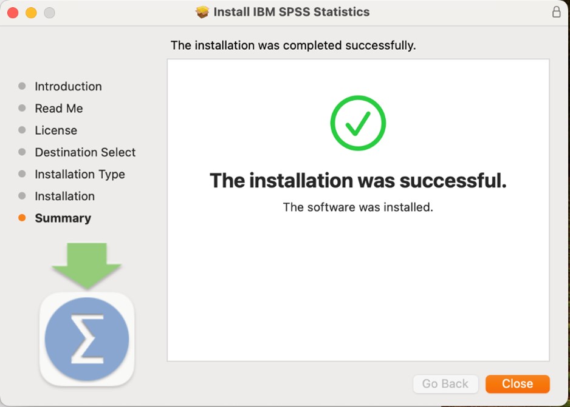Select the Introduction step in sidebar

click(68, 86)
